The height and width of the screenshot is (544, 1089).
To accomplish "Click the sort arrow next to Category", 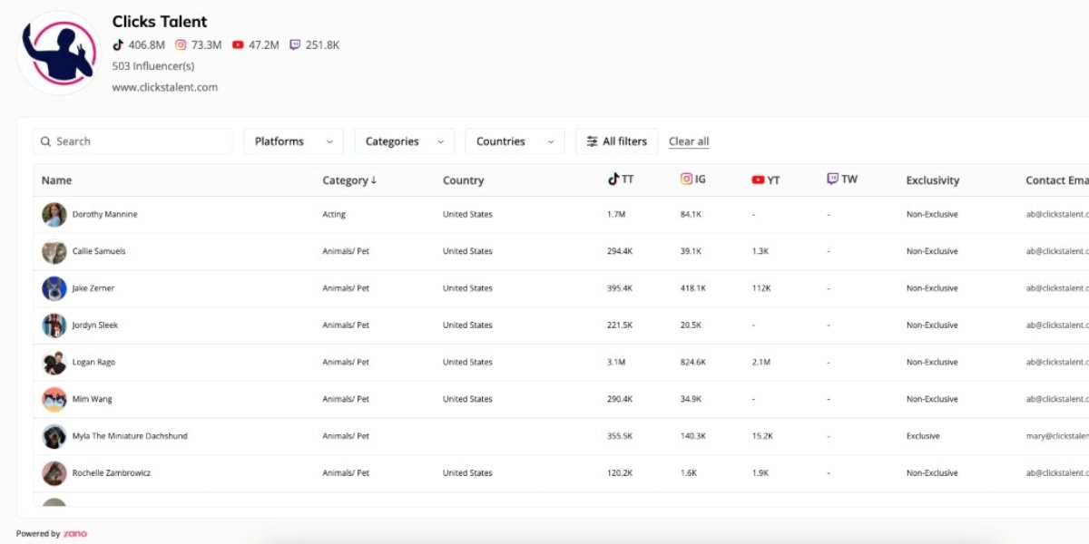I will point(373,180).
